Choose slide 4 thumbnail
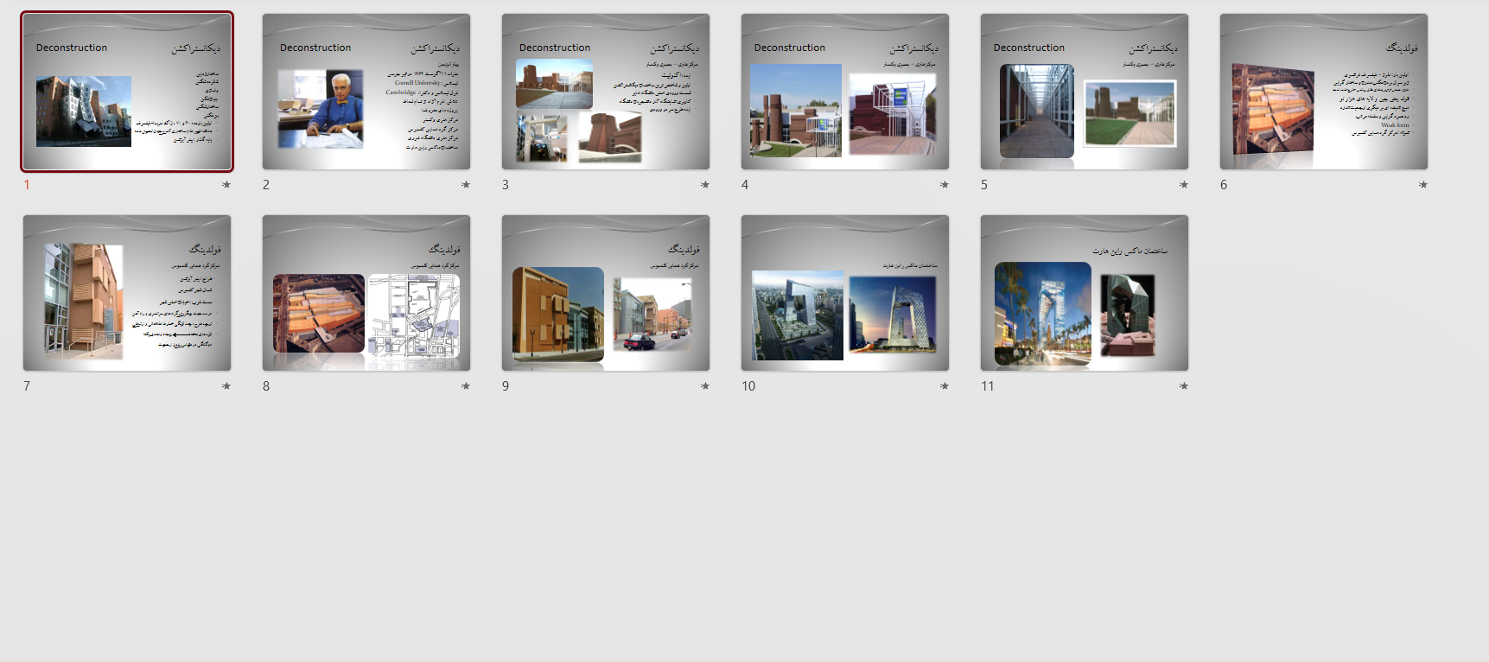The image size is (1489, 662). tap(845, 92)
